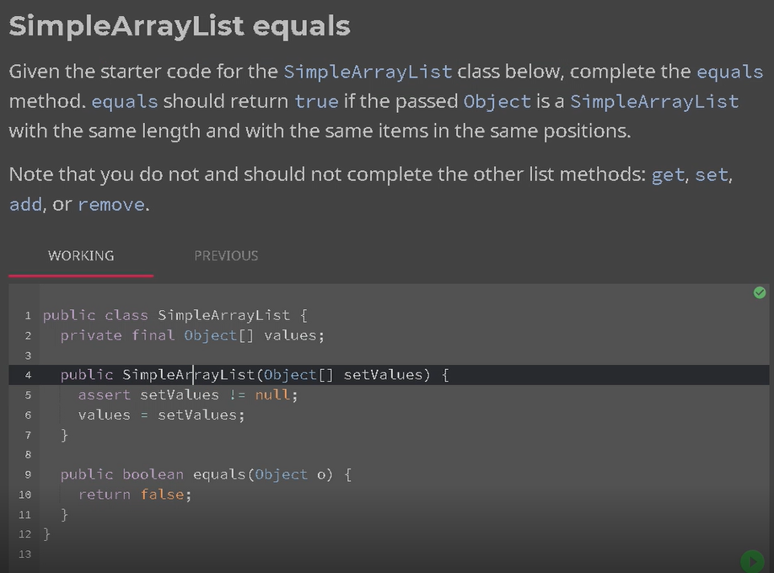Click line 2 private final Object[] values
The width and height of the screenshot is (774, 573).
click(192, 335)
